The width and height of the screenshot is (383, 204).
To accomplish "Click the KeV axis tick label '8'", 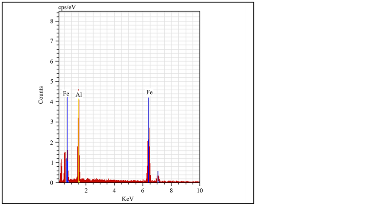I will 171,190.
